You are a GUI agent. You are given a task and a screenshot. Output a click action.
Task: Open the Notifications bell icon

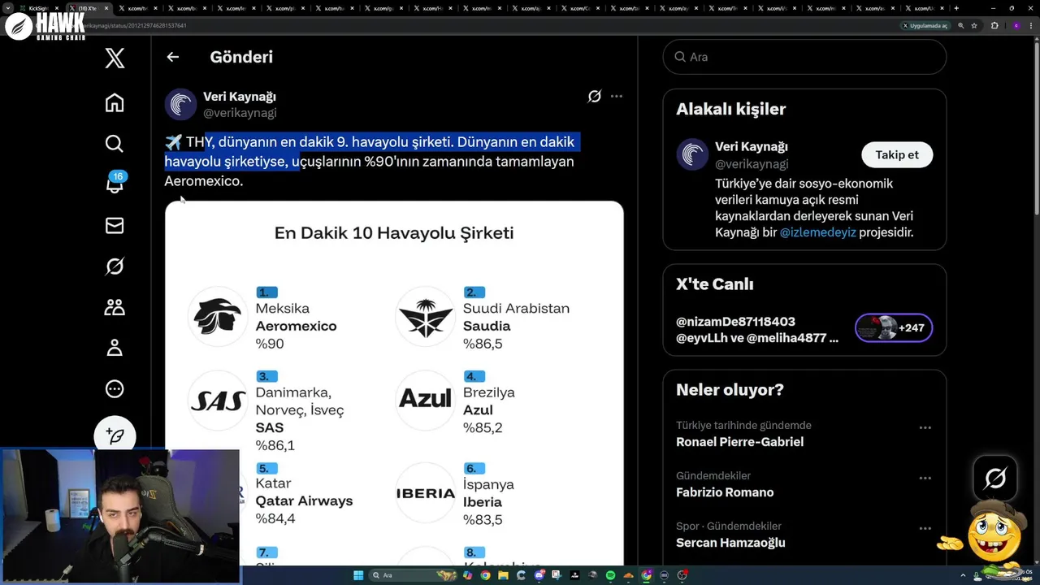coord(115,184)
